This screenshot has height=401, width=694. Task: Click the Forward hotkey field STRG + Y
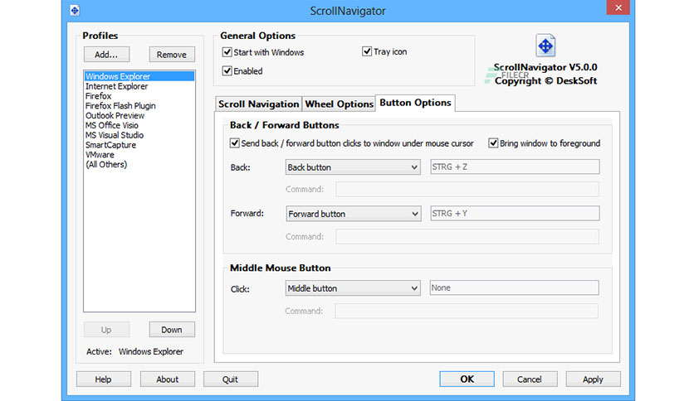pyautogui.click(x=515, y=213)
